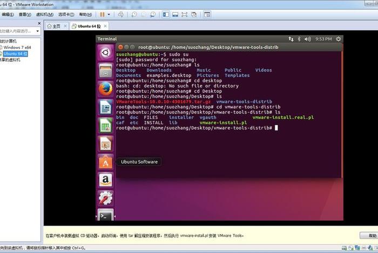Click the VMwareTools tar.gz filename in terminal
This screenshot has height=253, width=378.
click(x=164, y=102)
